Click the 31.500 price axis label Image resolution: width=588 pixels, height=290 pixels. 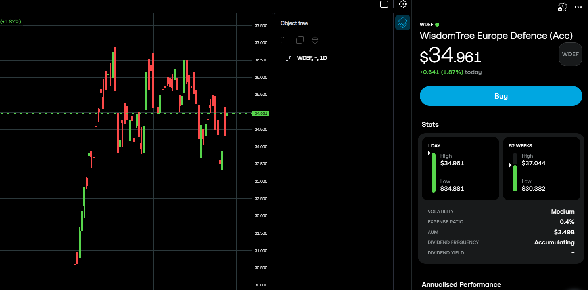[x=261, y=233]
